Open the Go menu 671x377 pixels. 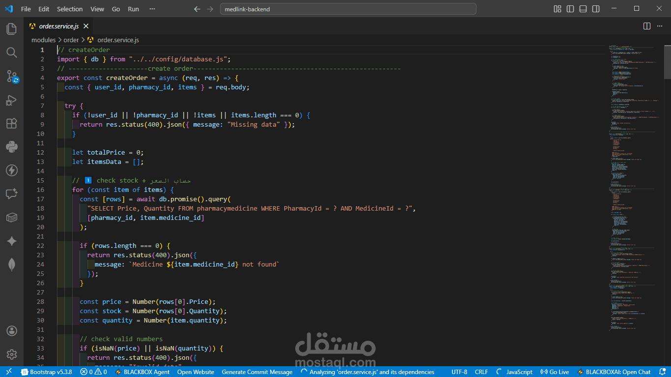pyautogui.click(x=116, y=9)
